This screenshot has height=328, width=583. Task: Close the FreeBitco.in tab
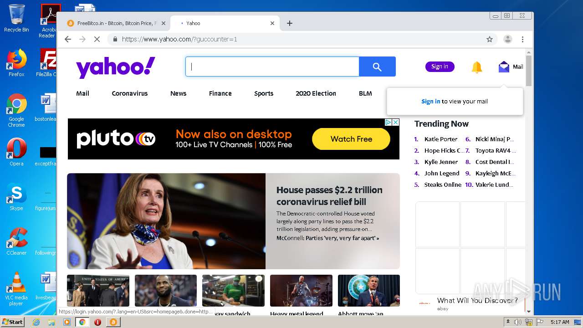pos(163,23)
